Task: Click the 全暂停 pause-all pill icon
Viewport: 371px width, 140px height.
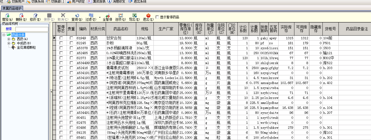Action: coord(107,15)
